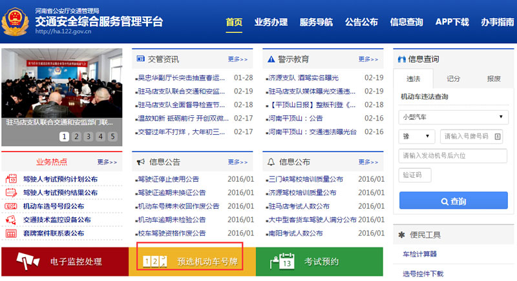Open 车检计算器 tool link
Viewport: 517px width, 281px height.
419,254
